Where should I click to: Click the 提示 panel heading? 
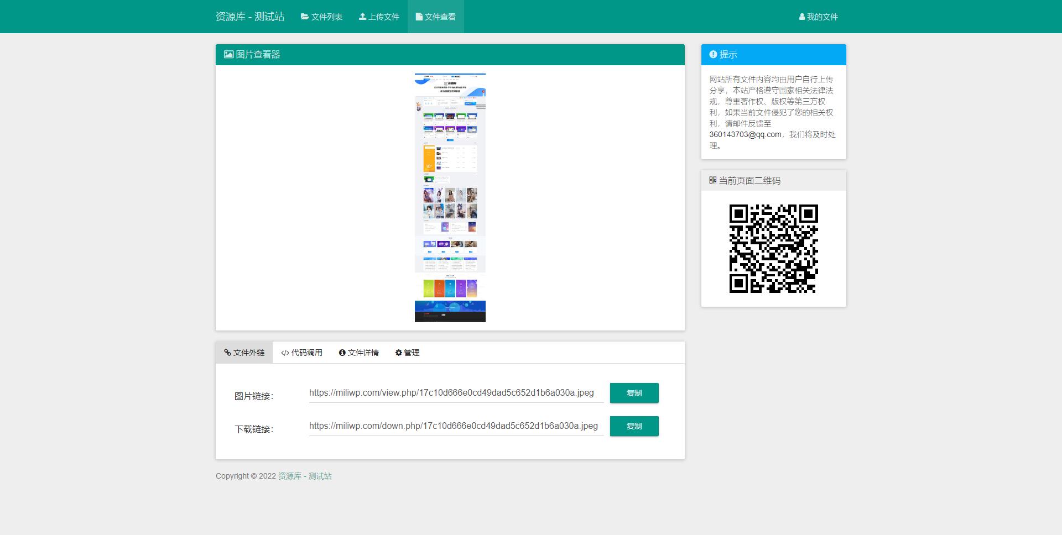728,54
